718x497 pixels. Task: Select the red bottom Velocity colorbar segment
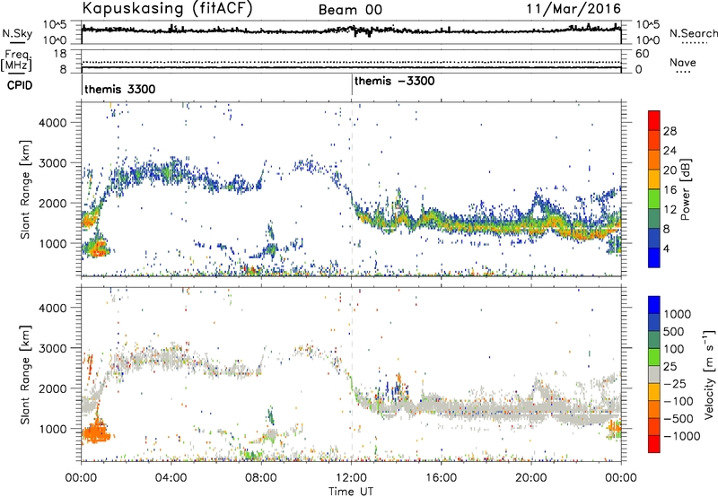654,444
